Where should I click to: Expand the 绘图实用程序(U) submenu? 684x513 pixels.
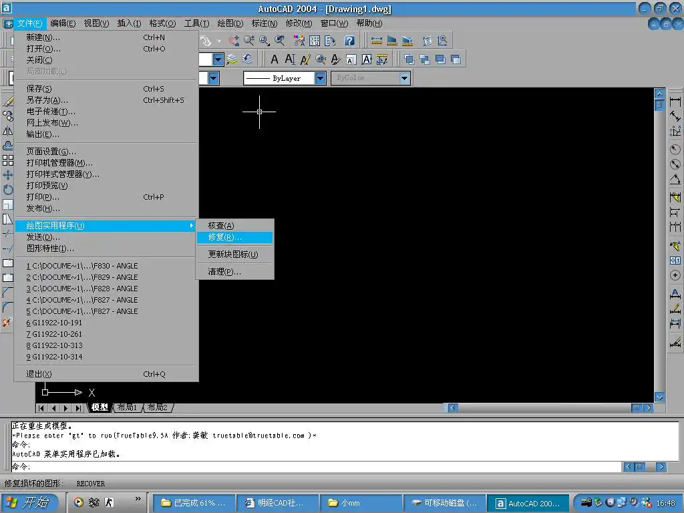click(x=105, y=226)
